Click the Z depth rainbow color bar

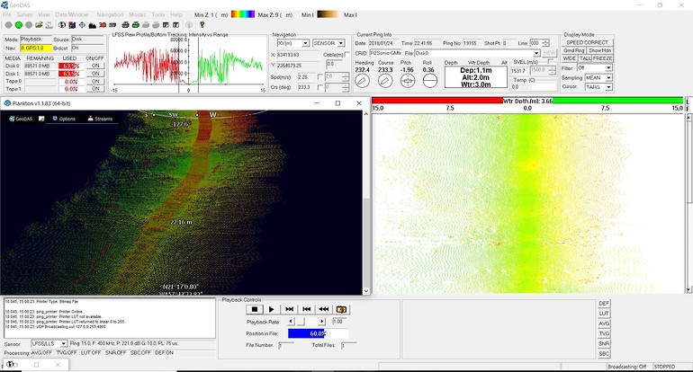243,14
